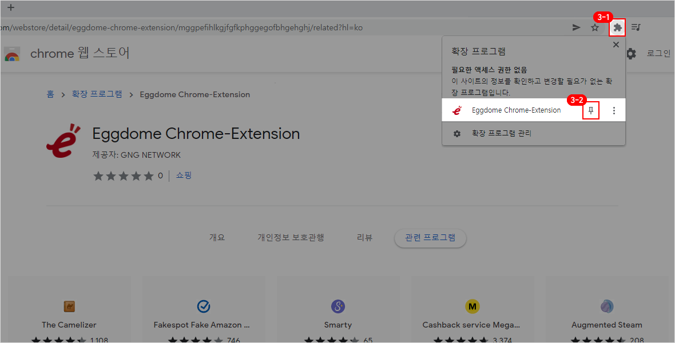Screen dimensions: 675x343
Task: Bookmark this page with star icon
Action: tap(595, 27)
